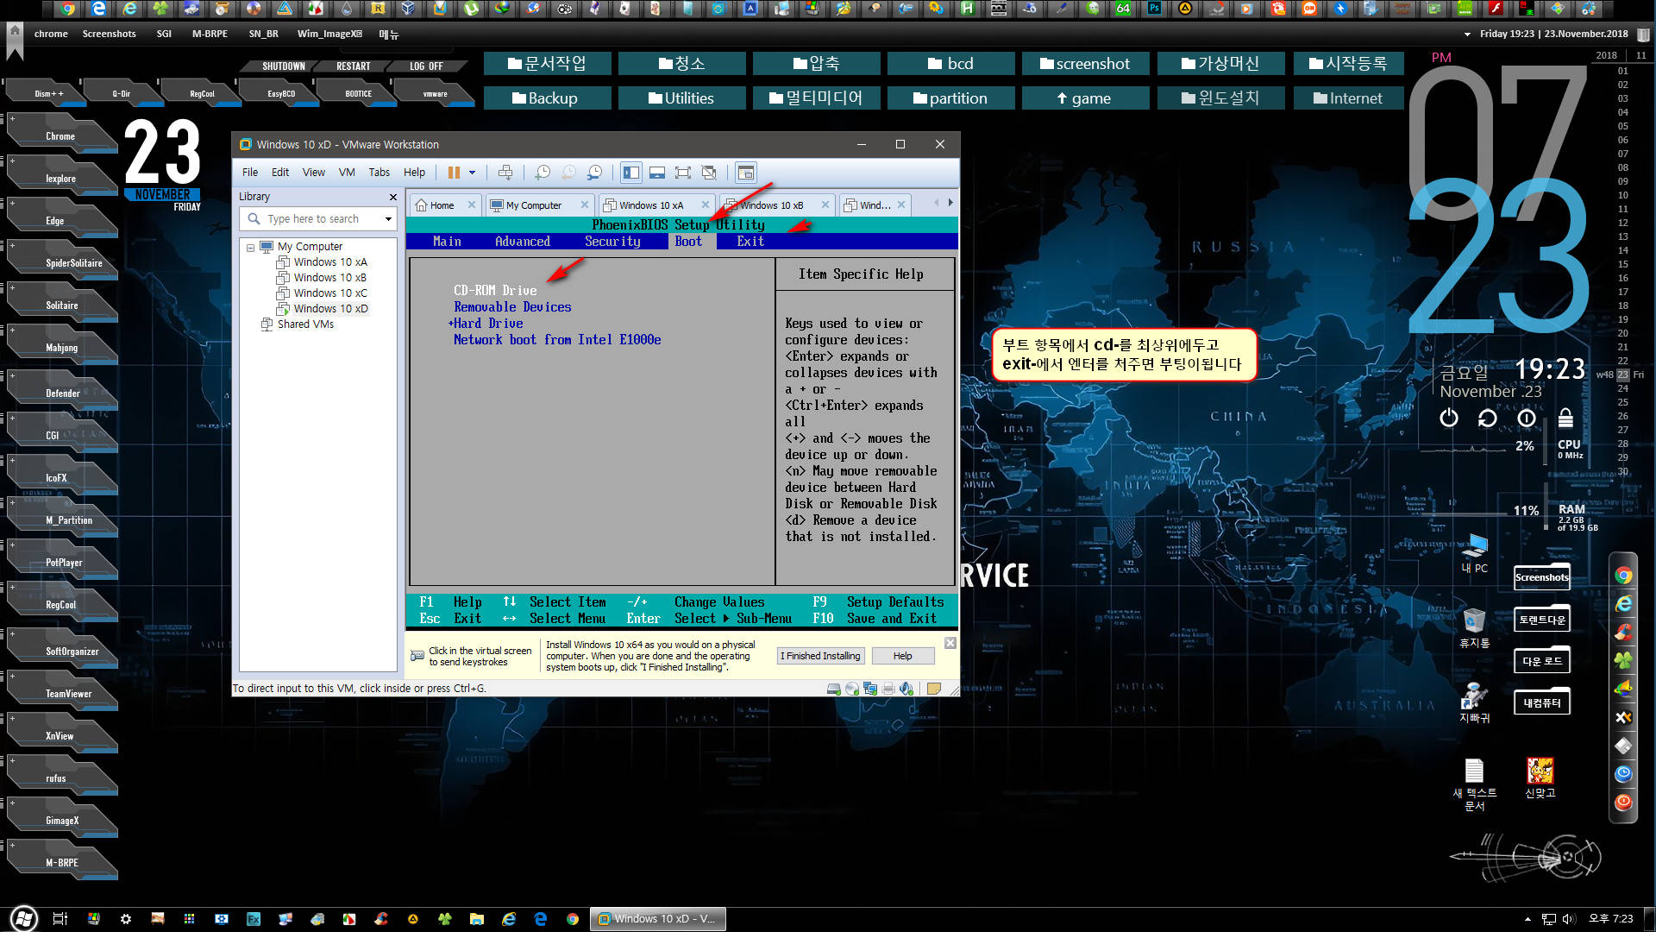Switch to the My Computer tab
The height and width of the screenshot is (932, 1656).
pyautogui.click(x=533, y=205)
